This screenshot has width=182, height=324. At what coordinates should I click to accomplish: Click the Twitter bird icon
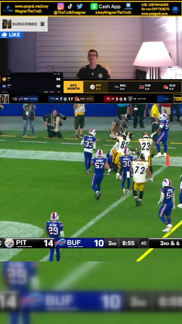(x=80, y=6)
